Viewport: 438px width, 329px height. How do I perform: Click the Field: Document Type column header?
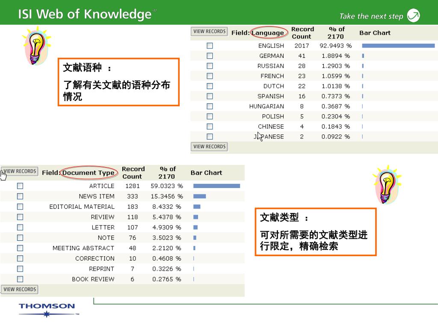click(x=79, y=173)
